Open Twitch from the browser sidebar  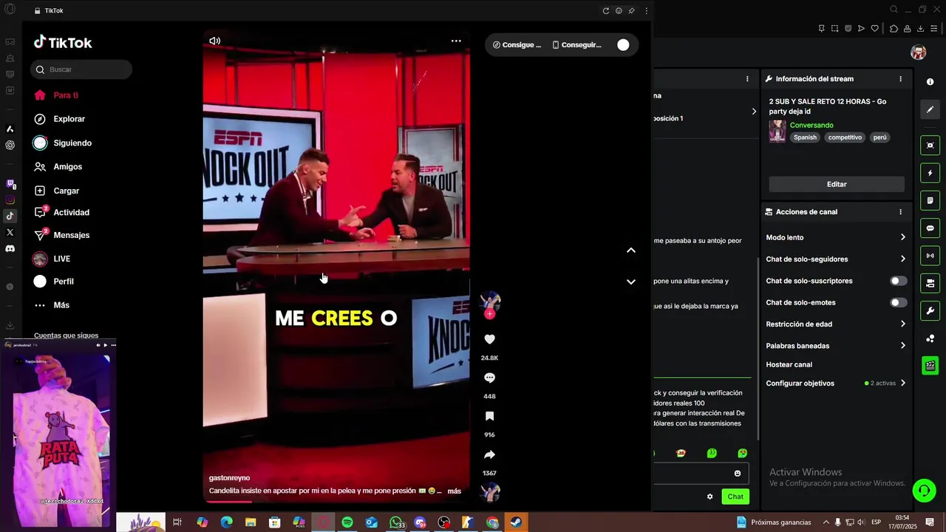10,184
